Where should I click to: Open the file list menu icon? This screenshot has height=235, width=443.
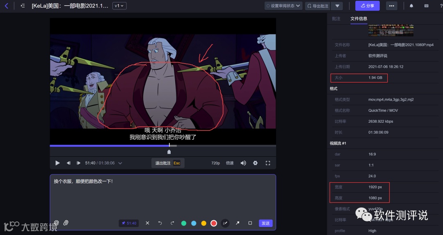[x=23, y=6]
